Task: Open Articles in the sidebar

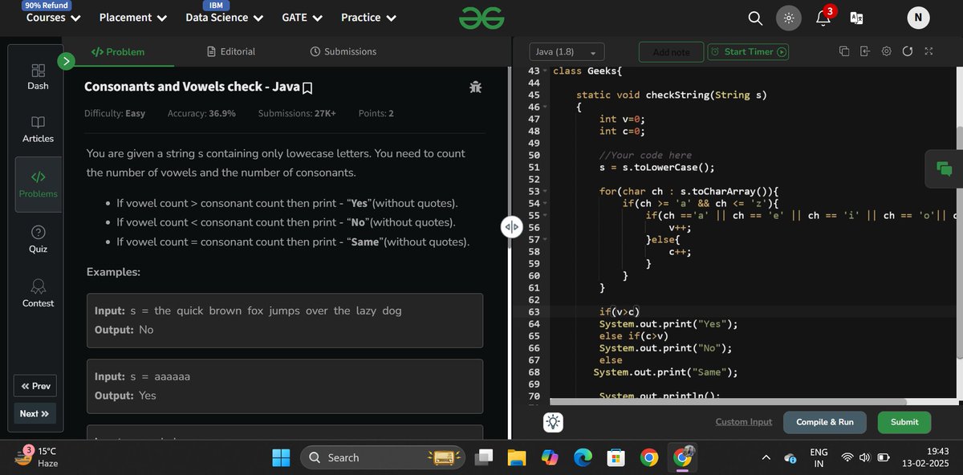Action: (38, 129)
